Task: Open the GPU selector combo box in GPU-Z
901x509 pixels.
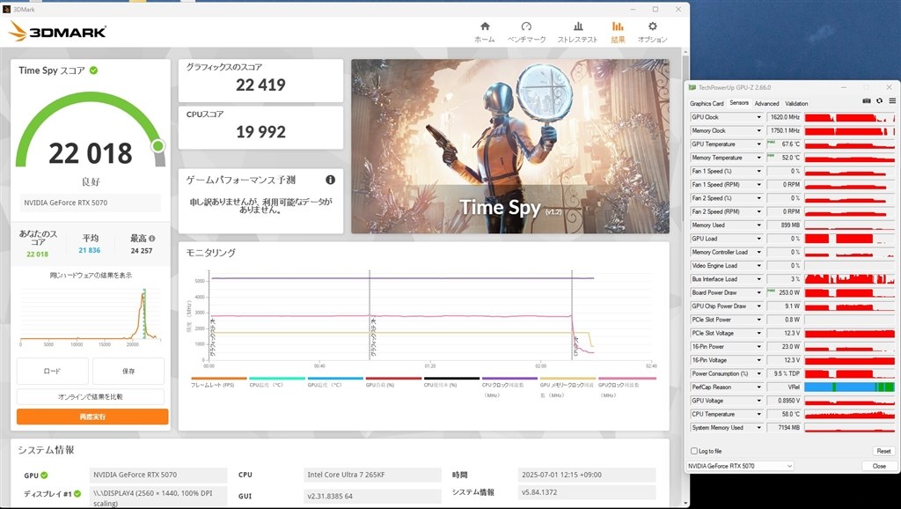Action: 740,466
